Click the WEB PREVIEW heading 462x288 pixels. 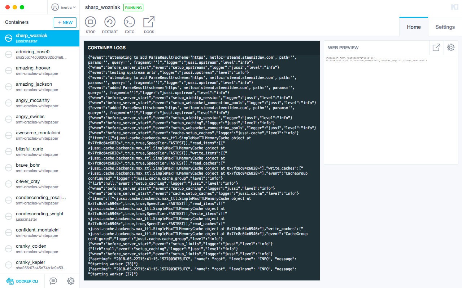[343, 48]
